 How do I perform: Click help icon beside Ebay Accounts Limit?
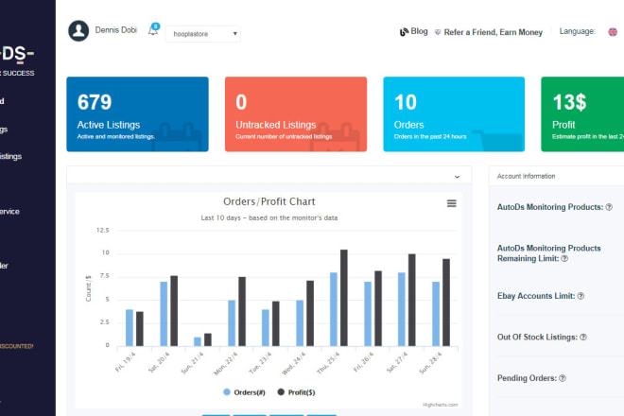click(581, 296)
